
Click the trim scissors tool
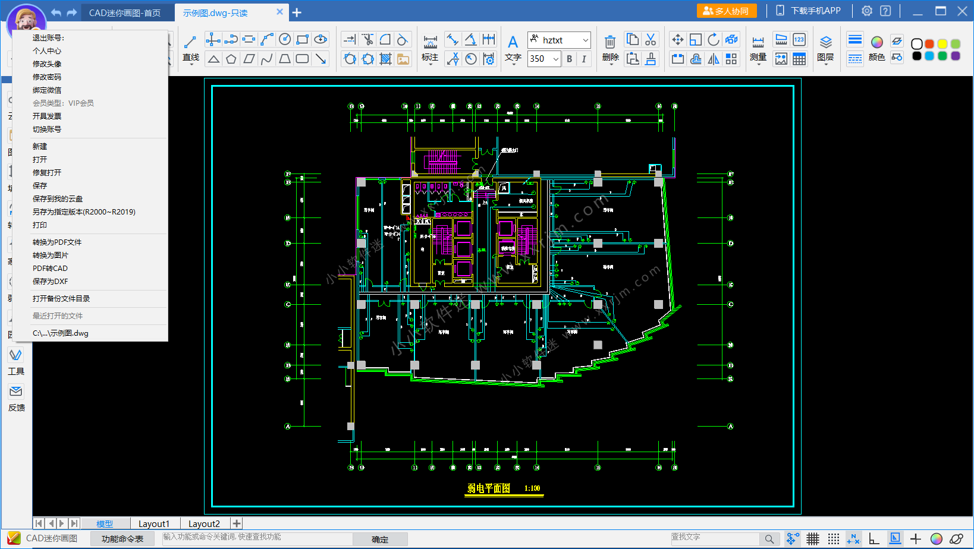tap(368, 39)
